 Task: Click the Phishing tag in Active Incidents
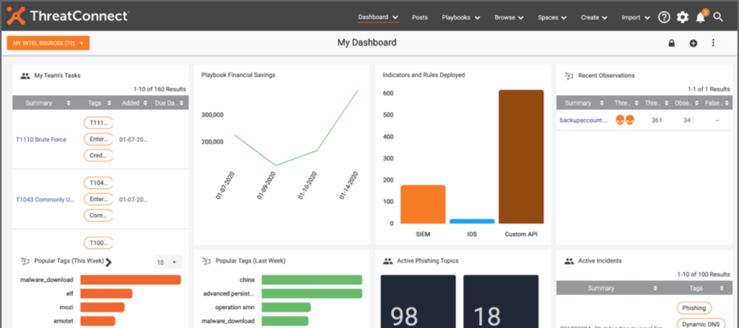click(x=694, y=308)
